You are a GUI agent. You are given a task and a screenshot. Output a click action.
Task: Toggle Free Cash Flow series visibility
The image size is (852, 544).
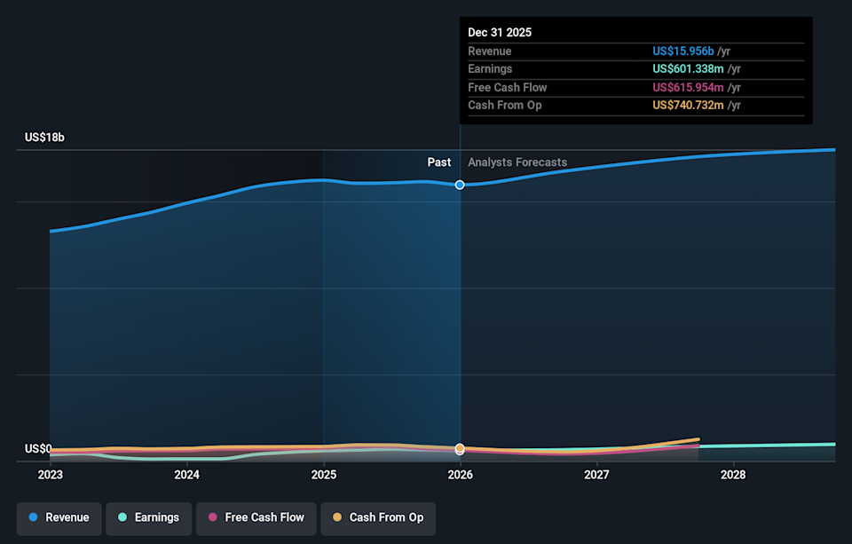coord(256,517)
